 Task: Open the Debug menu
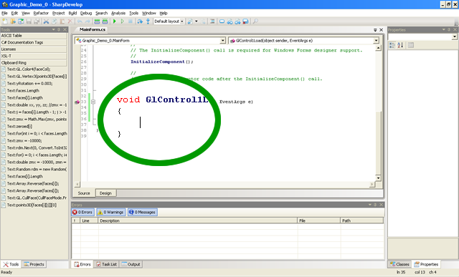(86, 13)
